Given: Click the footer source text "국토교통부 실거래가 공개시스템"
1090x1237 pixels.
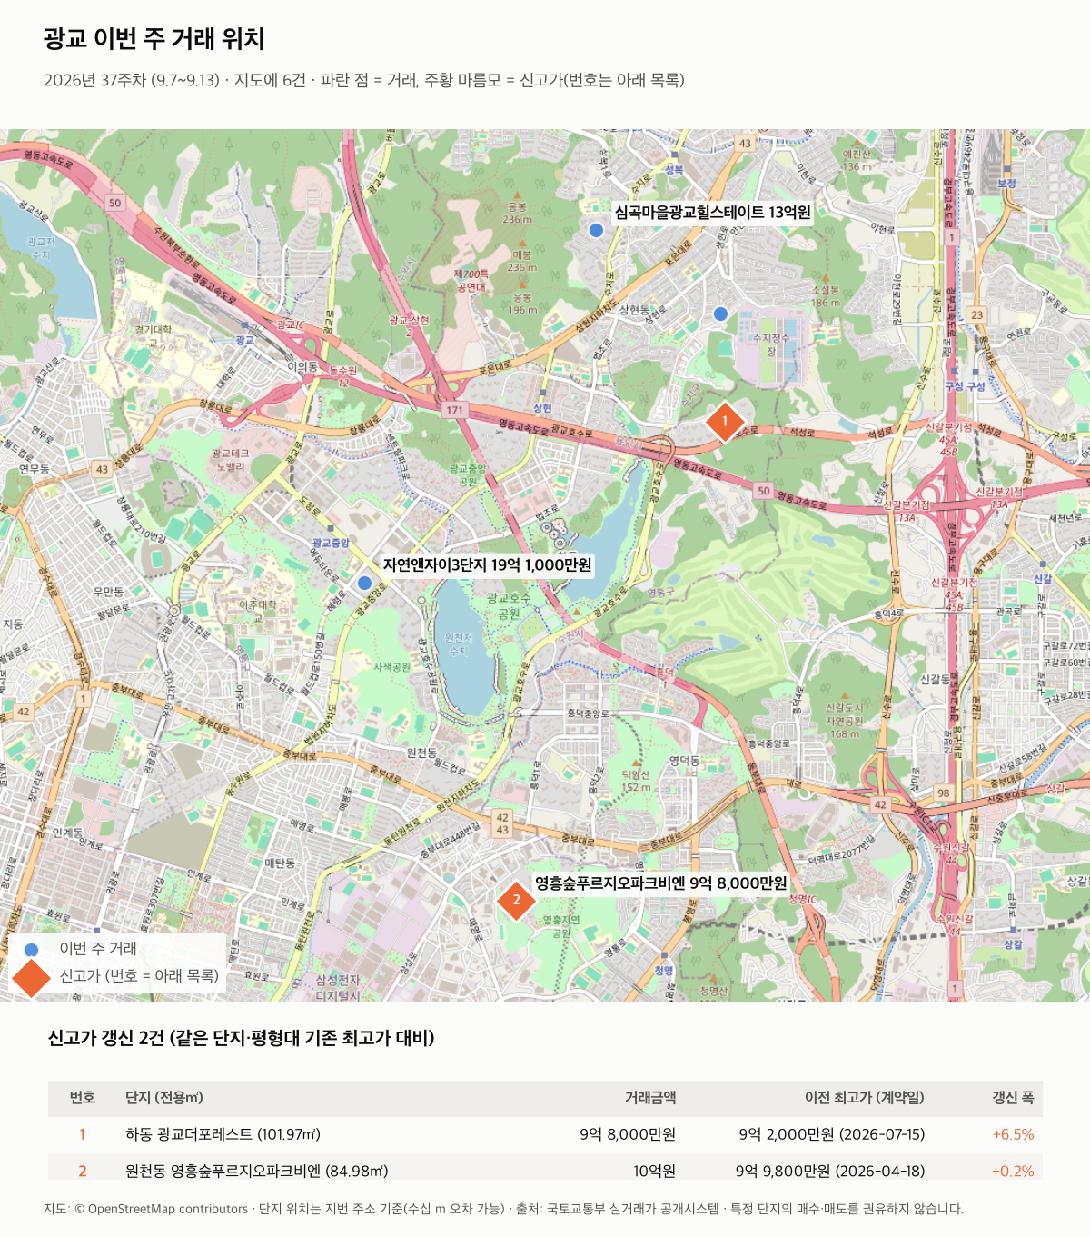Looking at the screenshot, I should tap(633, 1209).
